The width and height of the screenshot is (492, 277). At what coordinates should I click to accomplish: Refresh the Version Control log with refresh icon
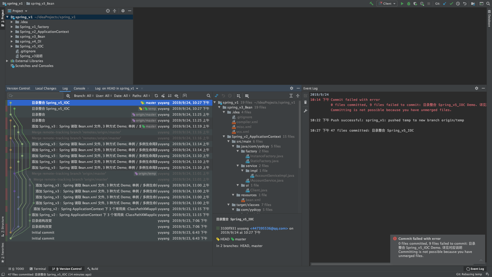tap(156, 96)
